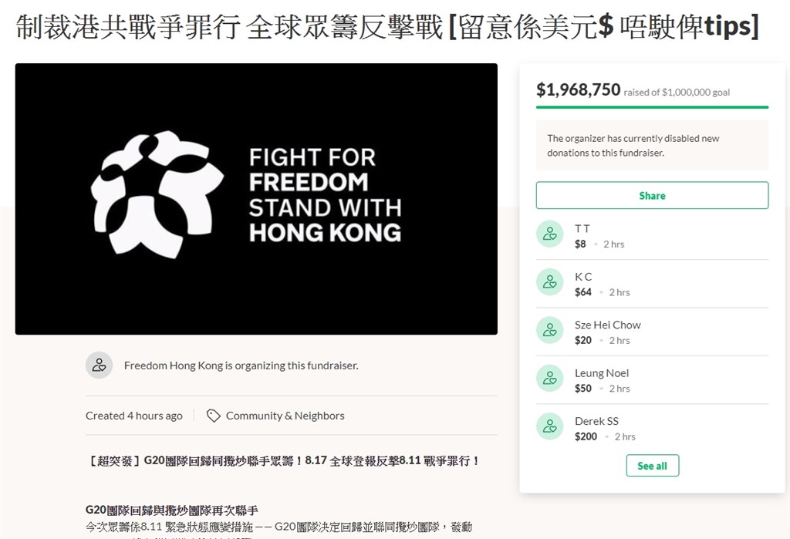Image resolution: width=790 pixels, height=539 pixels.
Task: Click the avatar icon next to Leung Noel
Action: click(x=549, y=379)
